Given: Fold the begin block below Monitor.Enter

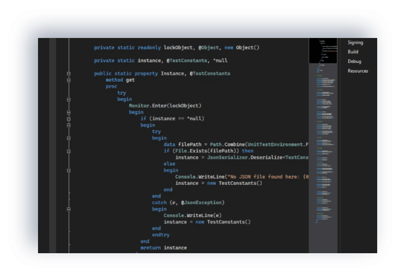Looking at the screenshot, I should (x=68, y=112).
